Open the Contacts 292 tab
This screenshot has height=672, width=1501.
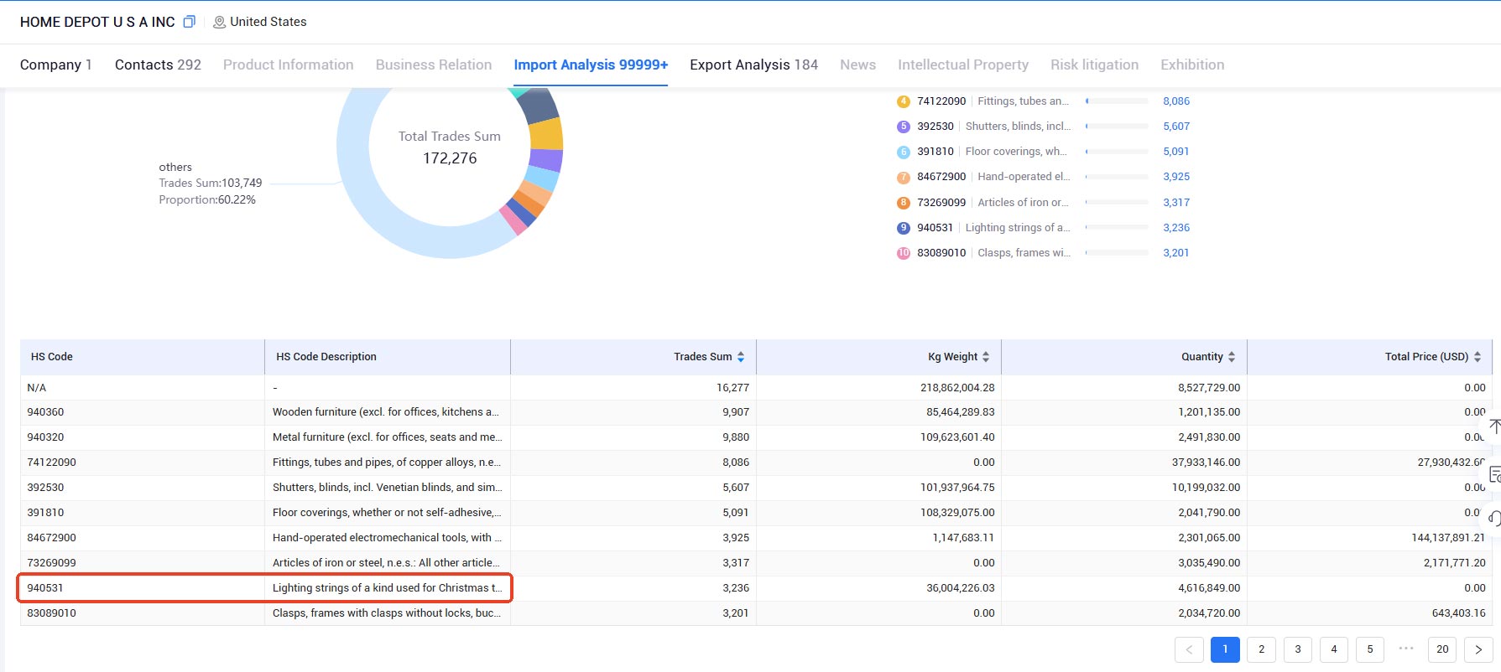click(158, 65)
